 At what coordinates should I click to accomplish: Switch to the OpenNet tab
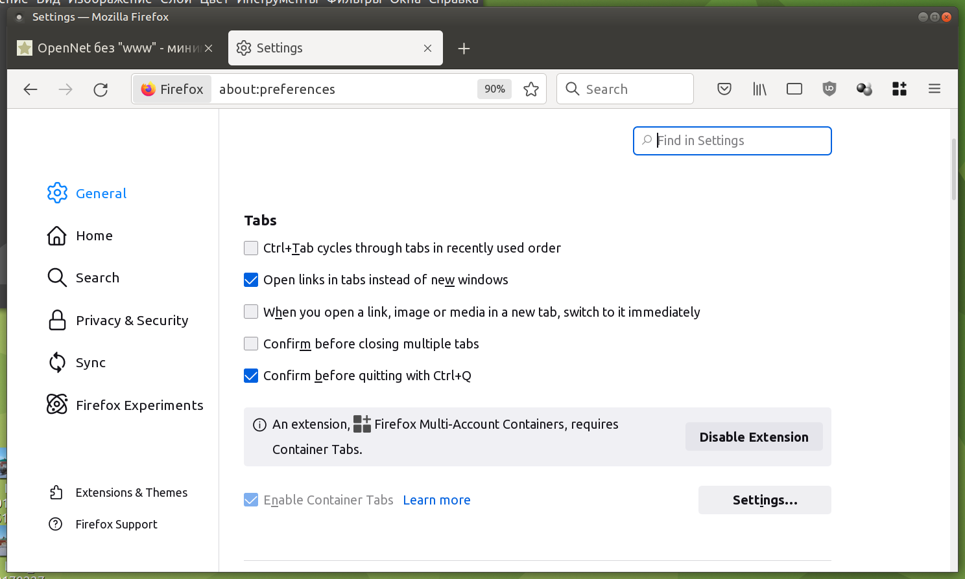point(110,49)
